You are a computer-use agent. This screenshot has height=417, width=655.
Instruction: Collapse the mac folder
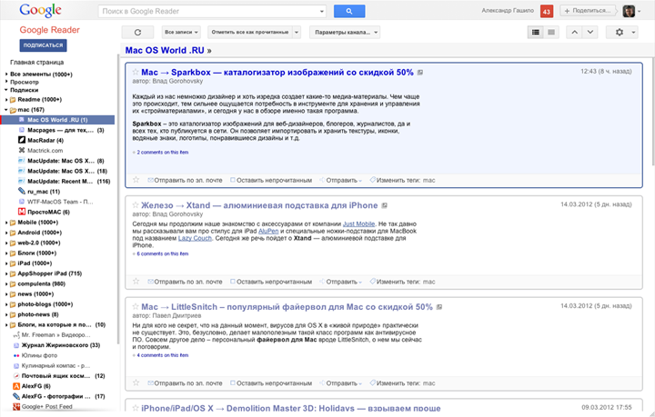pyautogui.click(x=6, y=110)
